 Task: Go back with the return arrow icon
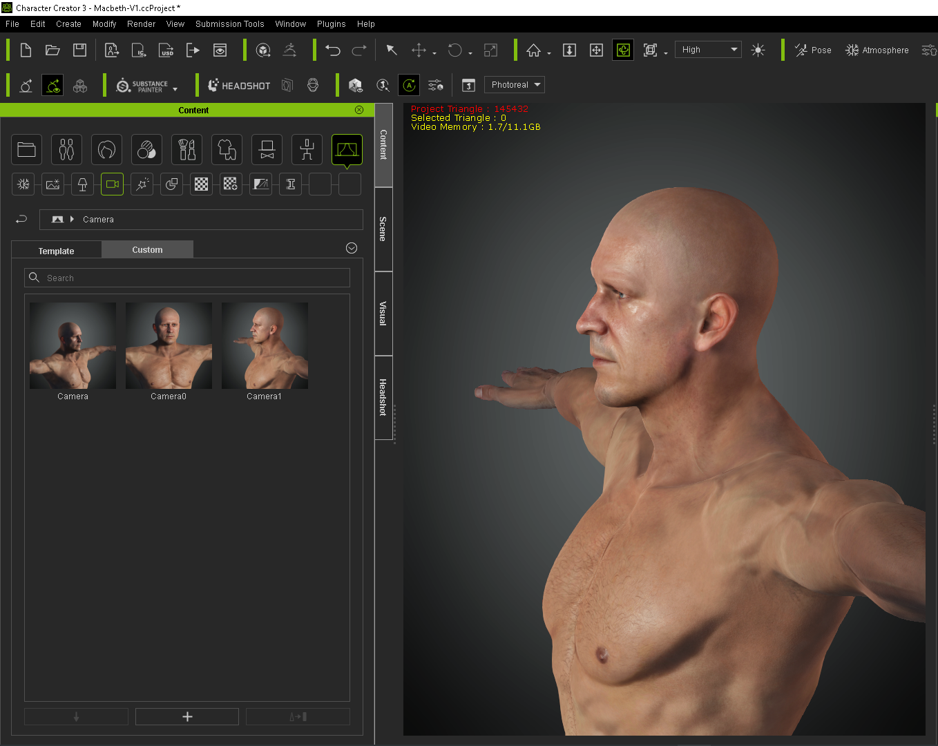21,219
